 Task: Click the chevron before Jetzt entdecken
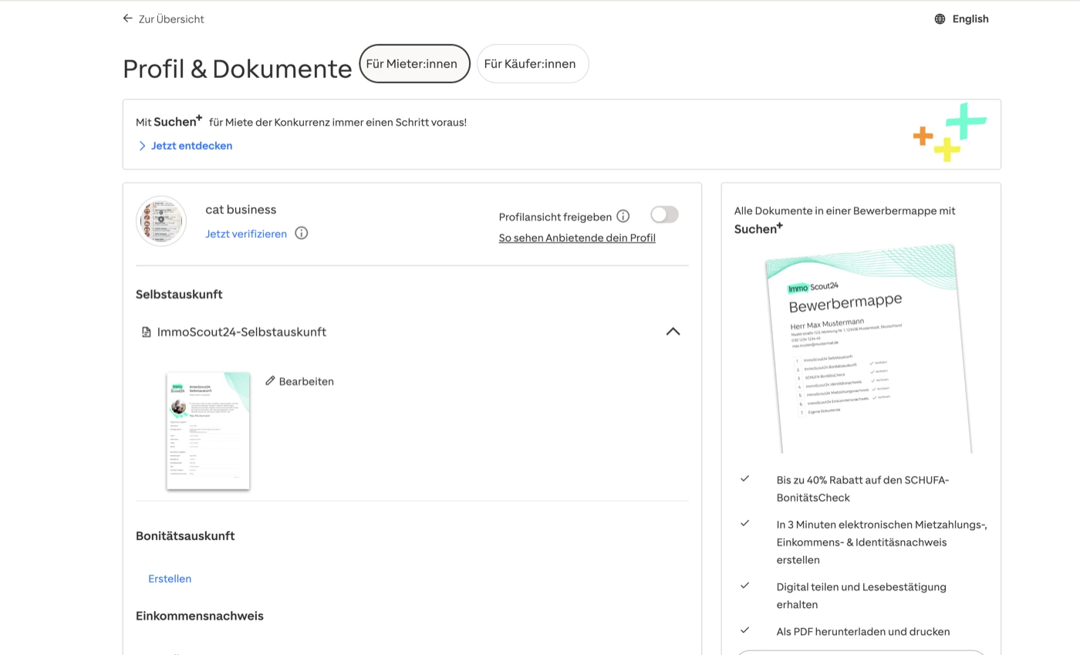click(142, 146)
